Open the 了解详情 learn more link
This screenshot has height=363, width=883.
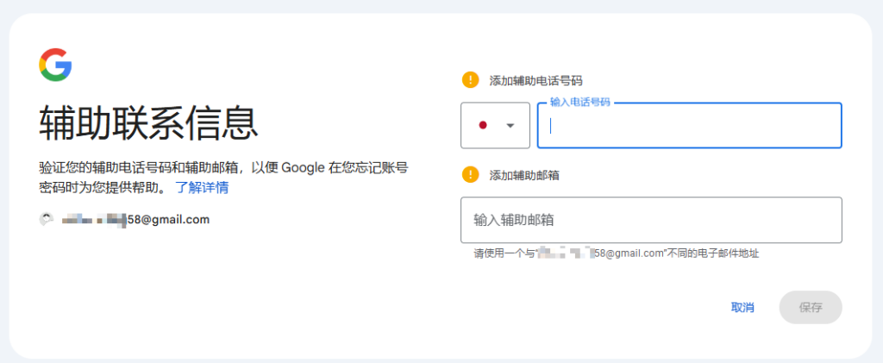[202, 187]
